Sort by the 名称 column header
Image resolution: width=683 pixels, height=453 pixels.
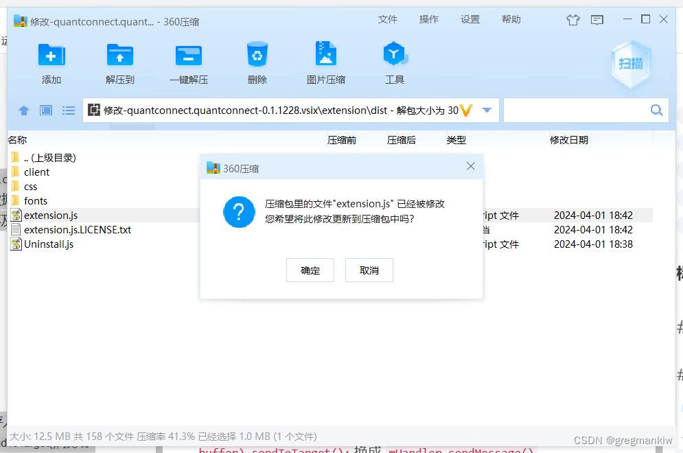point(17,140)
